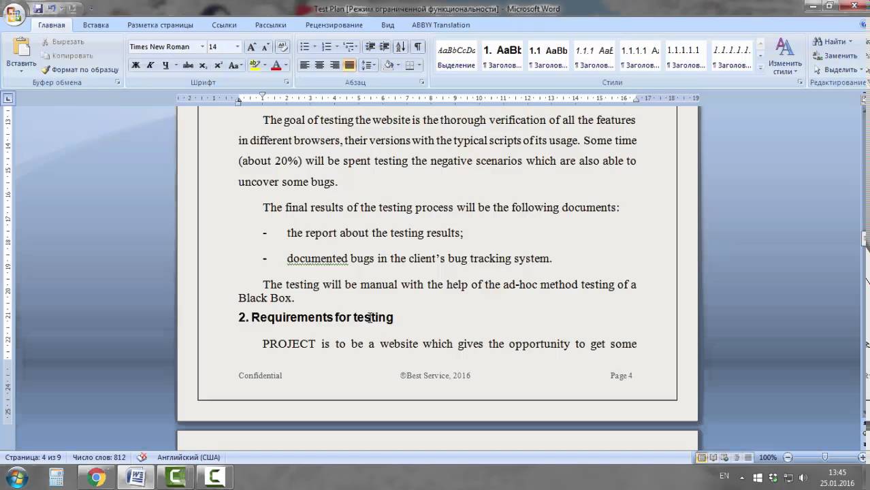The height and width of the screenshot is (490, 870).
Task: Click proofing errors icon in status bar
Action: [142, 457]
